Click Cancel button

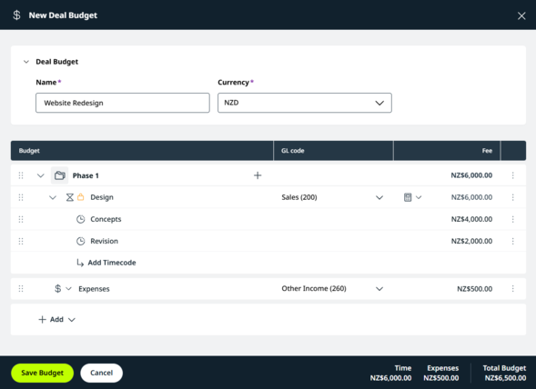[102, 373]
